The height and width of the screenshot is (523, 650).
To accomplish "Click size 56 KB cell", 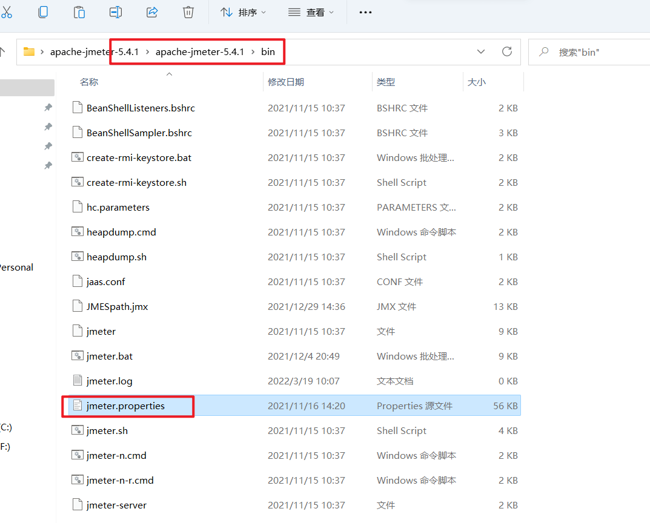I will coord(505,406).
